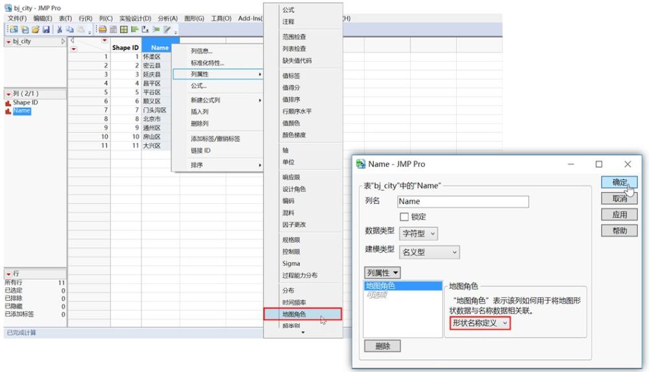Click the green arrows toolbar icon
Image resolution: width=649 pixels, height=372 pixels.
click(156, 29)
